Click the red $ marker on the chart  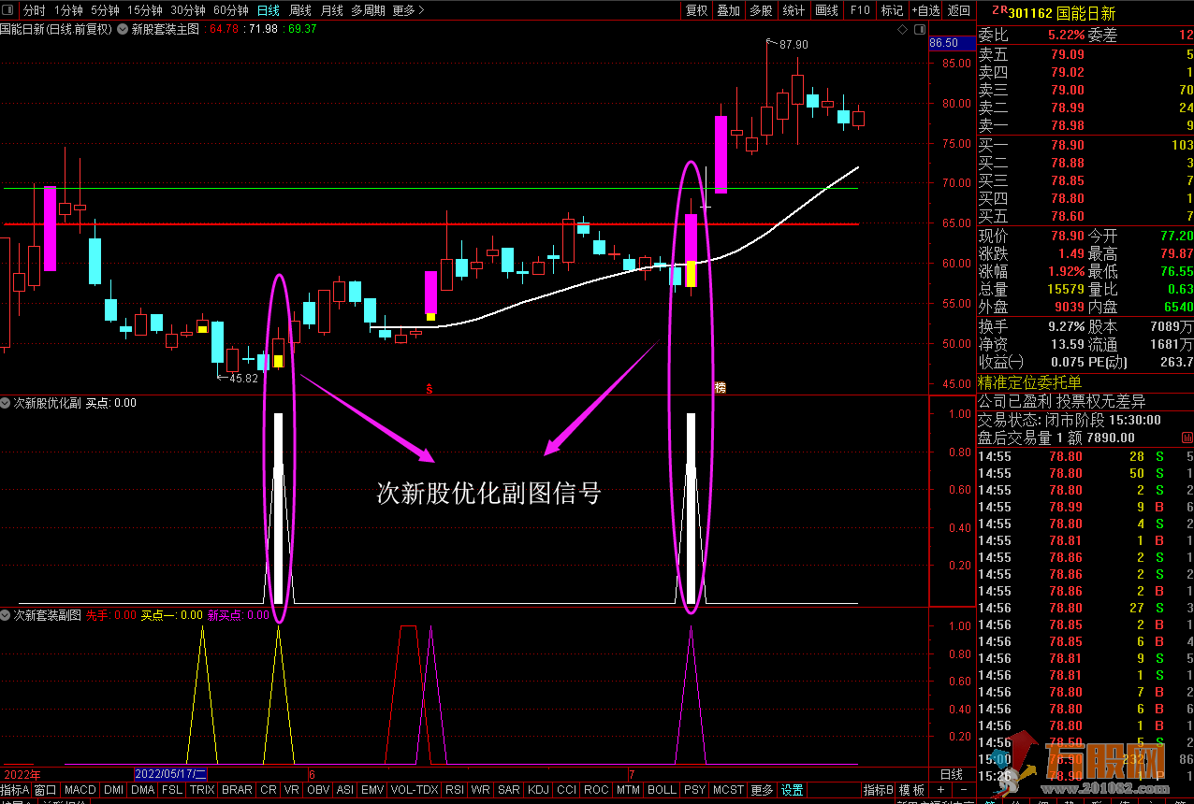pyautogui.click(x=430, y=387)
